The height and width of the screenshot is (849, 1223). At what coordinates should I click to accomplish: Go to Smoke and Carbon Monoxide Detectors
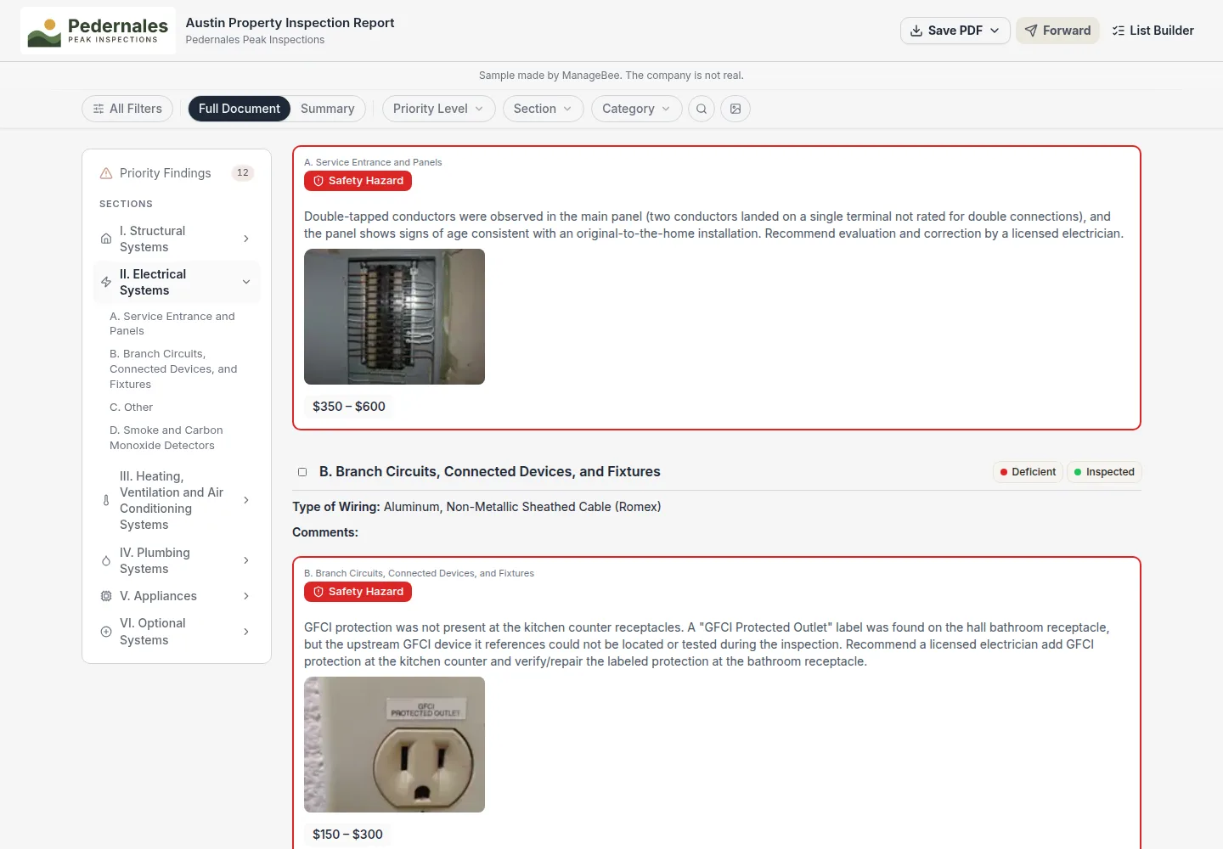166,438
